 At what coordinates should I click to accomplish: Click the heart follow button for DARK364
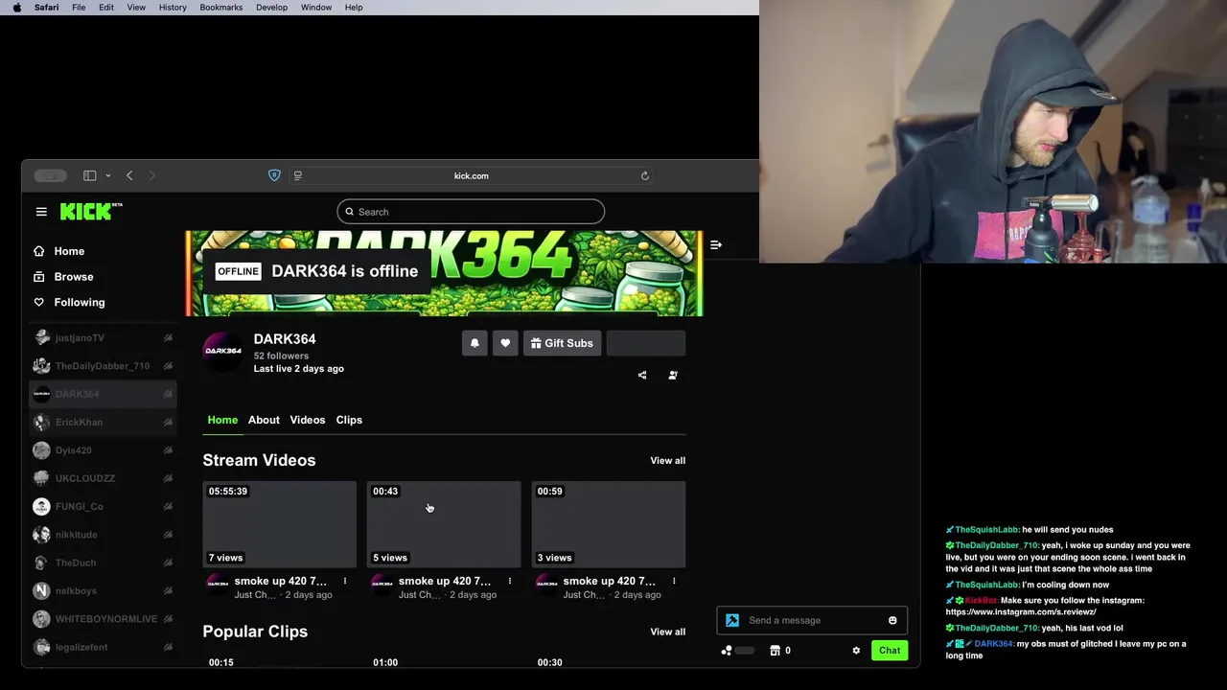point(505,343)
